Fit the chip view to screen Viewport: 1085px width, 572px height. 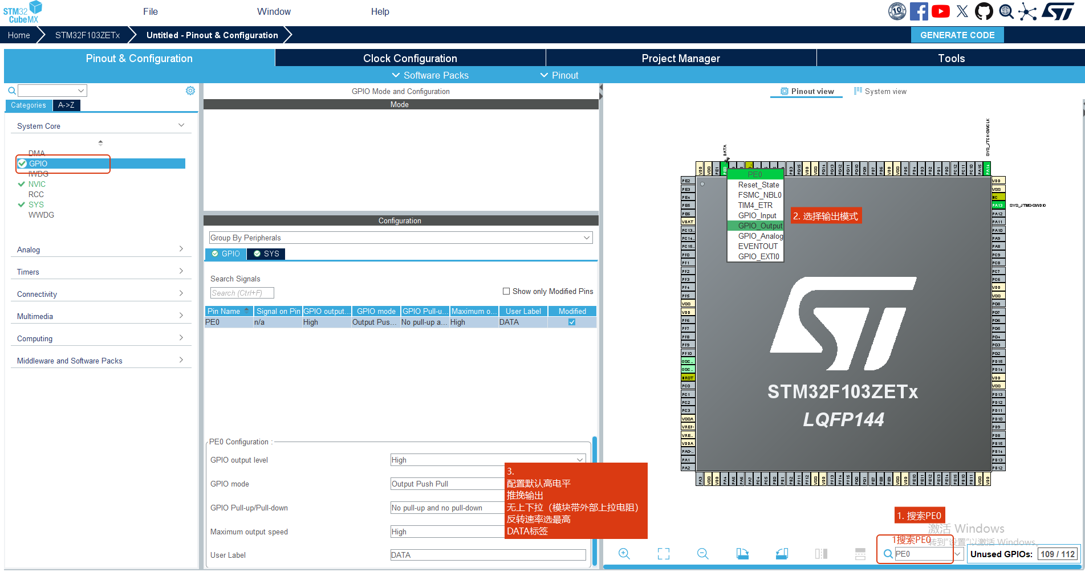click(x=664, y=554)
